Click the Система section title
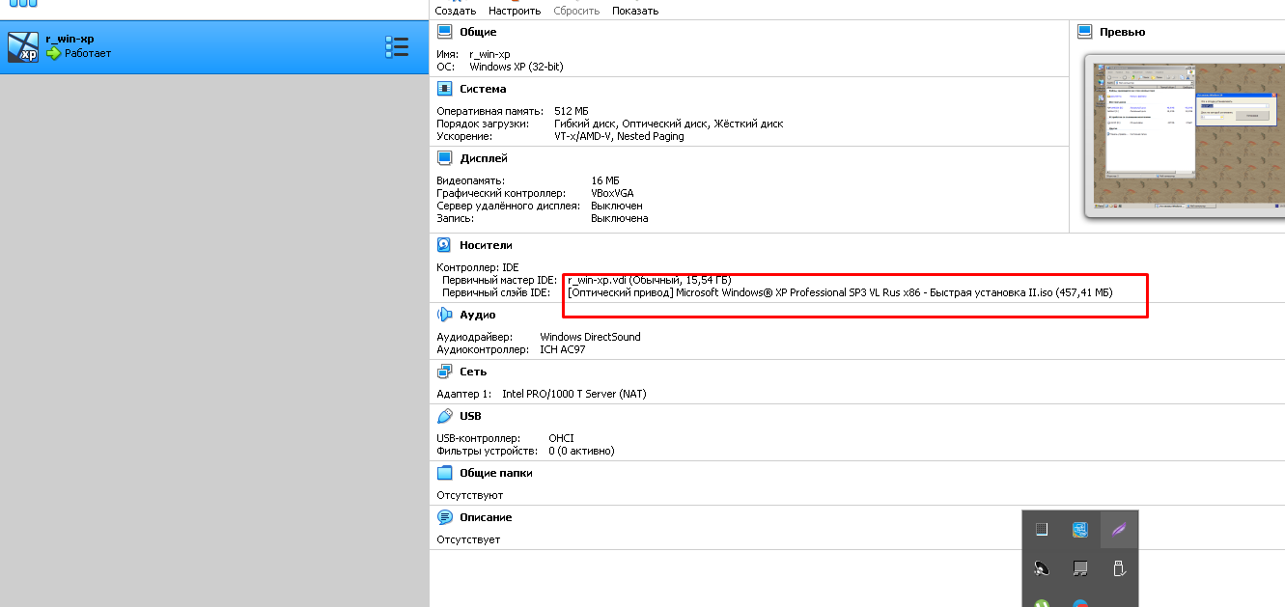The image size is (1285, 607). [x=483, y=89]
